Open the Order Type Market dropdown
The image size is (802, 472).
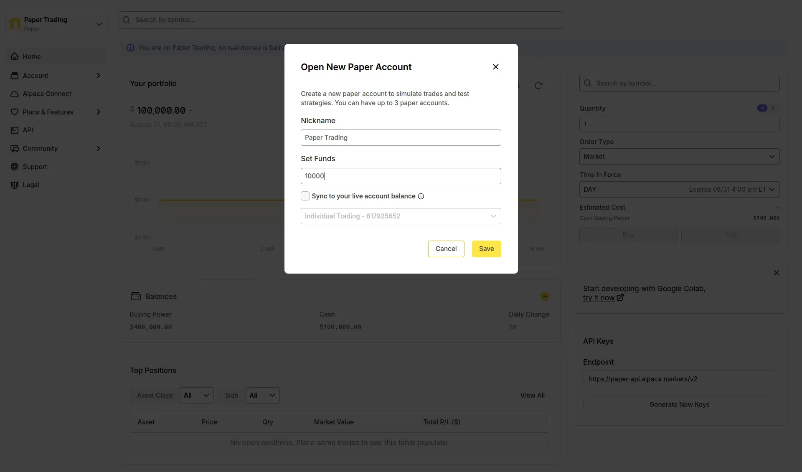[679, 156]
